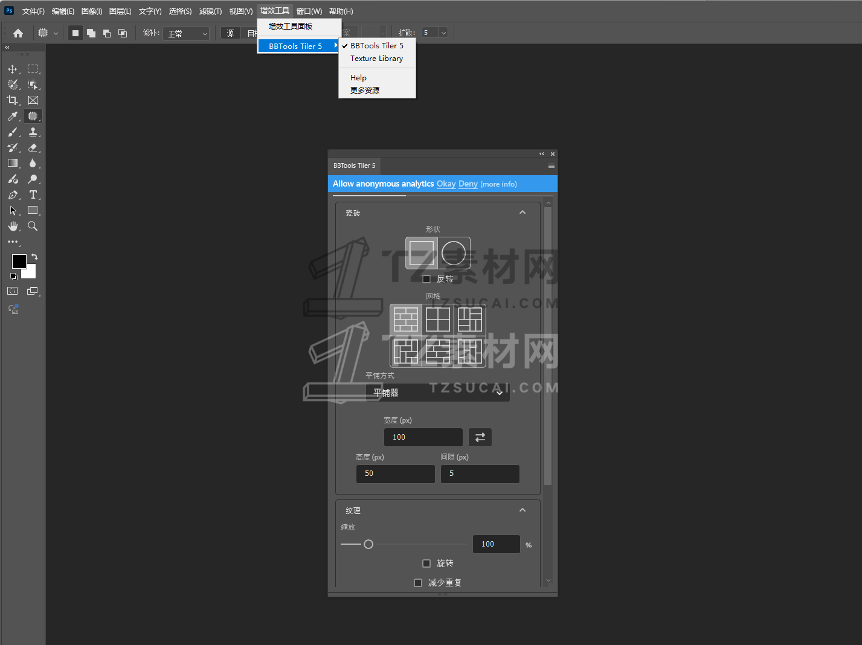The height and width of the screenshot is (645, 862).
Task: Click Okay to allow analytics
Action: coord(446,184)
